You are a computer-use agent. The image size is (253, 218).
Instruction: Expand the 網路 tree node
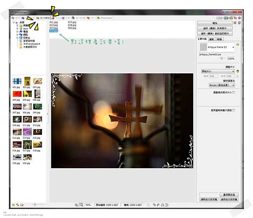pyautogui.click(x=17, y=35)
